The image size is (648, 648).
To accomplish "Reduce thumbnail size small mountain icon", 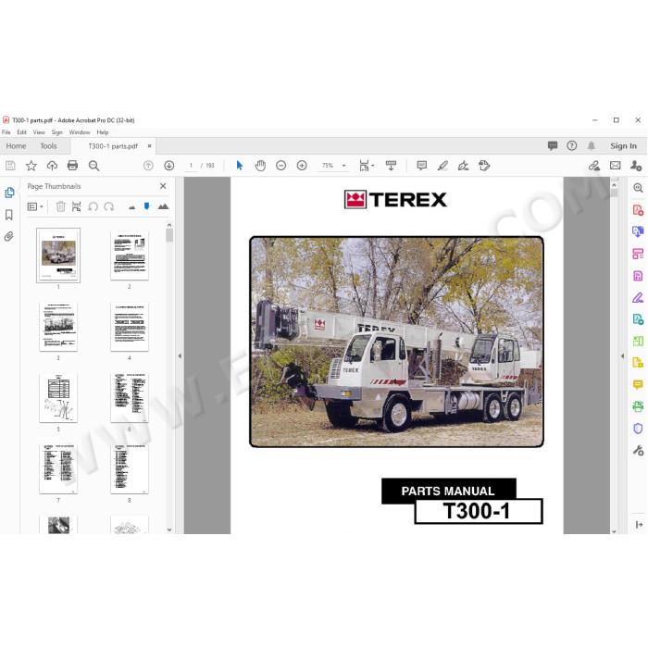I will (x=131, y=207).
